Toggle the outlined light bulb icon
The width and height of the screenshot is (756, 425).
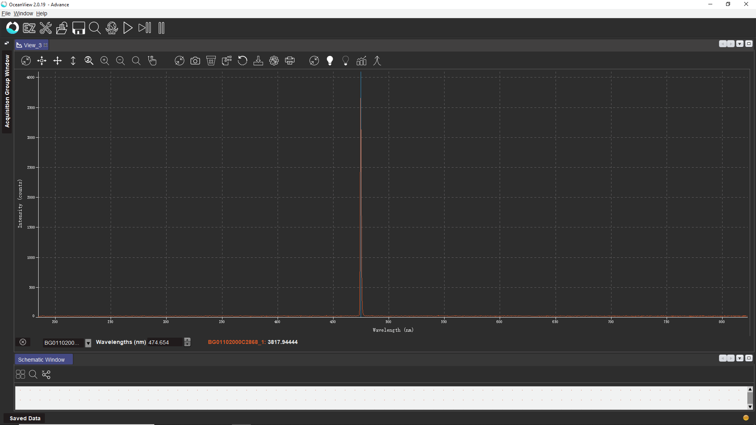point(346,61)
